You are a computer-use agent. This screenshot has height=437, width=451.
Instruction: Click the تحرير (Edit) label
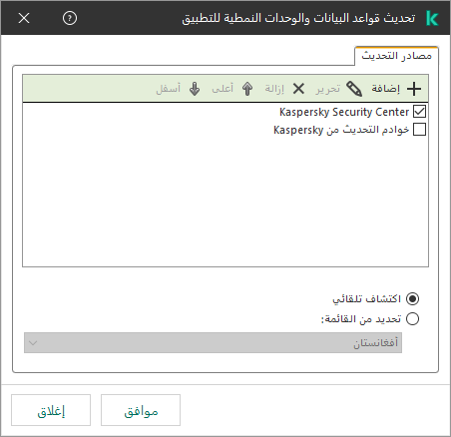328,89
